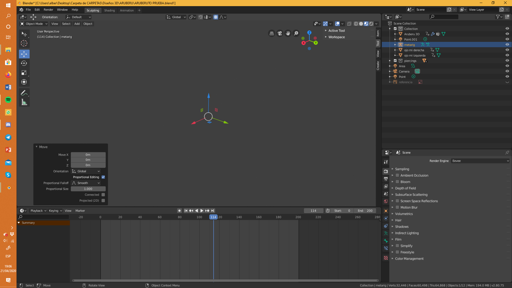
Task: Switch to rendered viewport shading
Action: tap(371, 24)
